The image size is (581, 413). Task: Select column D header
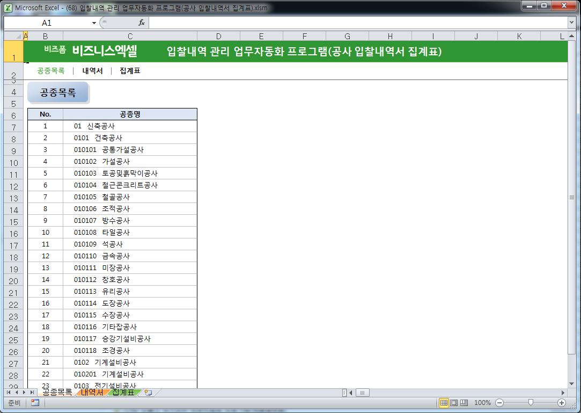click(219, 36)
